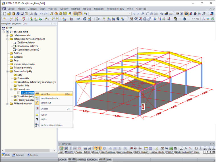216x162 pixels.
Task: Click the Excel export icon in table toolbar
Action: pos(171,148)
